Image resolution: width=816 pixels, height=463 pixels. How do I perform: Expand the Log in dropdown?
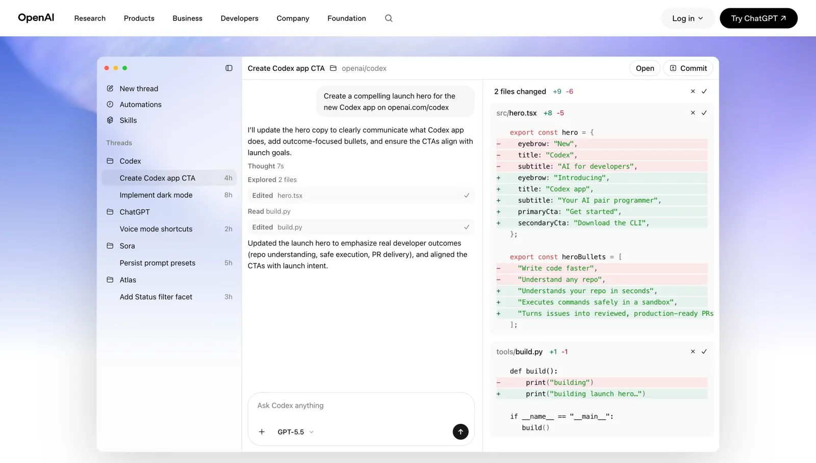tap(687, 18)
